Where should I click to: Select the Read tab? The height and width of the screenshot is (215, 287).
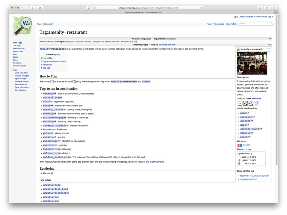209,24
